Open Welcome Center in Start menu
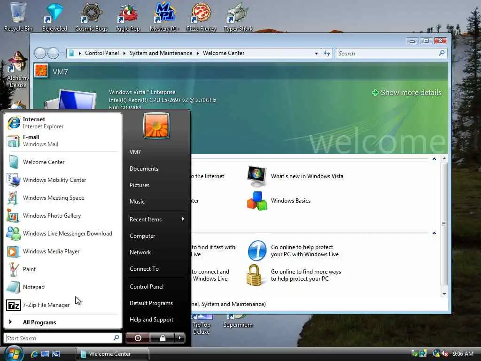 pyautogui.click(x=62, y=162)
